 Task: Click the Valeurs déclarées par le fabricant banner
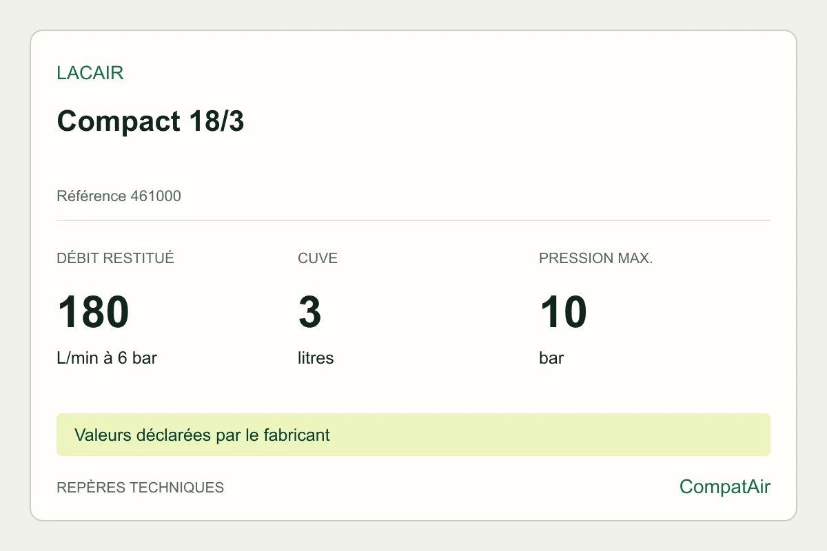[x=413, y=435]
